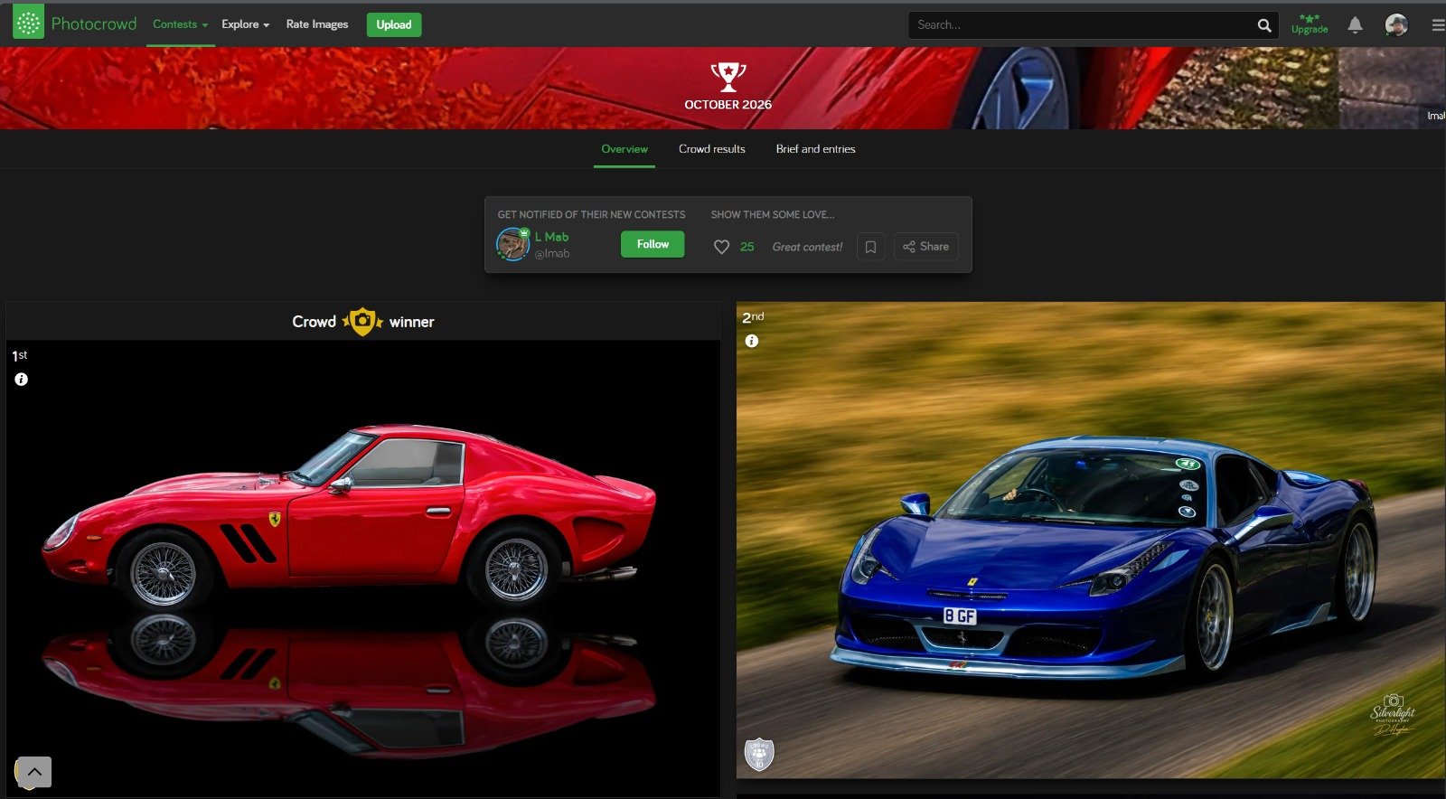This screenshot has width=1446, height=799.
Task: Open the blue Ferrari 2nd place photo
Action: click(1091, 540)
